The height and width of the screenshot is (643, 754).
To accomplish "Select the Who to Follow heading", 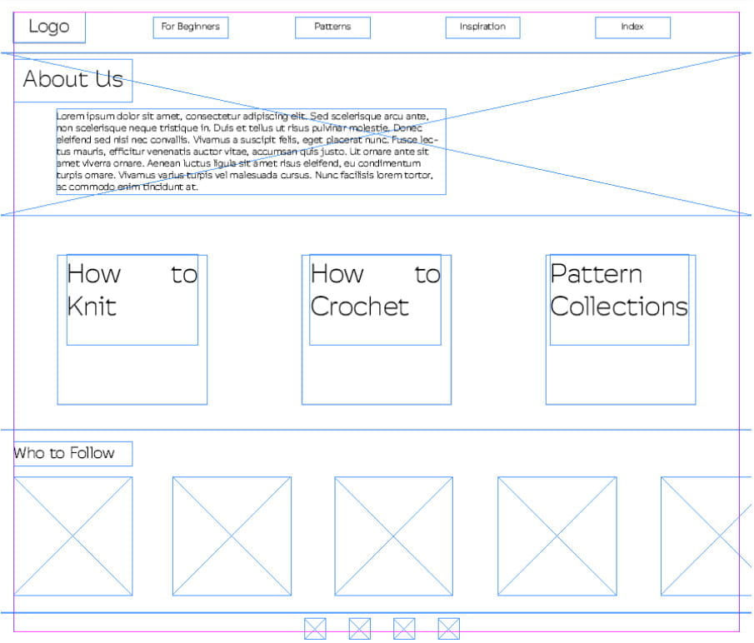I will click(x=73, y=453).
